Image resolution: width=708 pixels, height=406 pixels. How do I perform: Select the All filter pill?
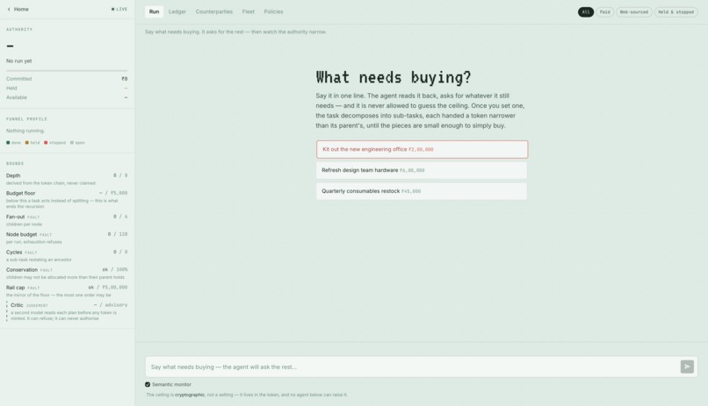586,12
